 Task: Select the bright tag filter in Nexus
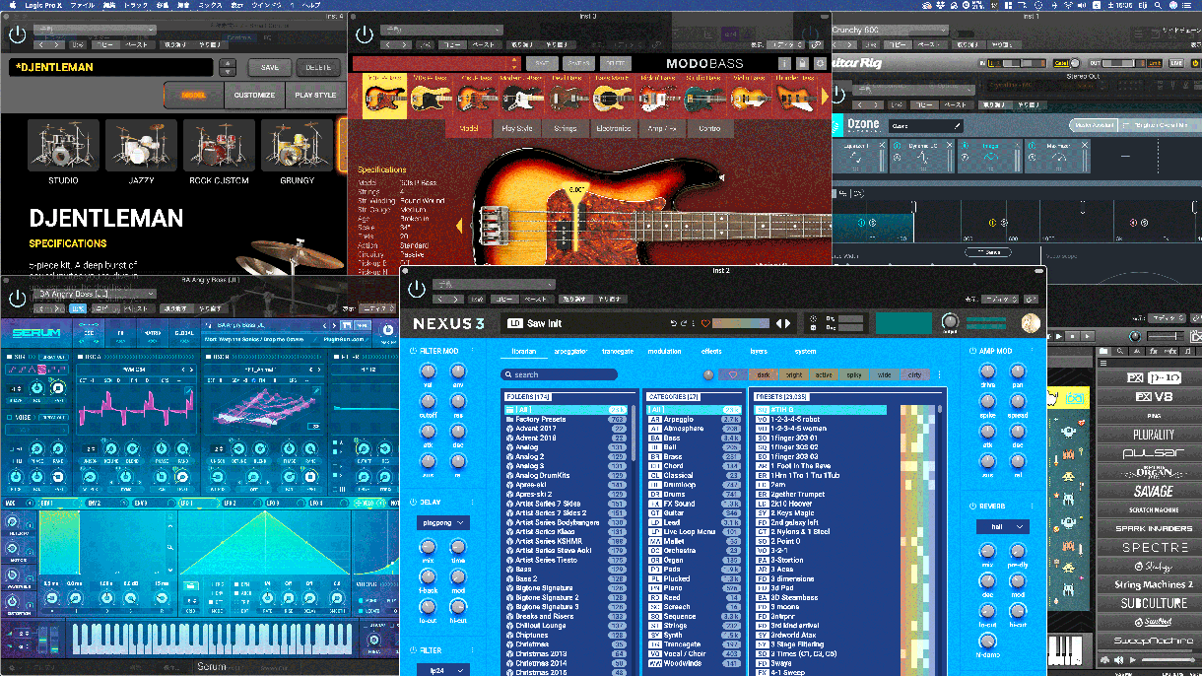coord(794,374)
